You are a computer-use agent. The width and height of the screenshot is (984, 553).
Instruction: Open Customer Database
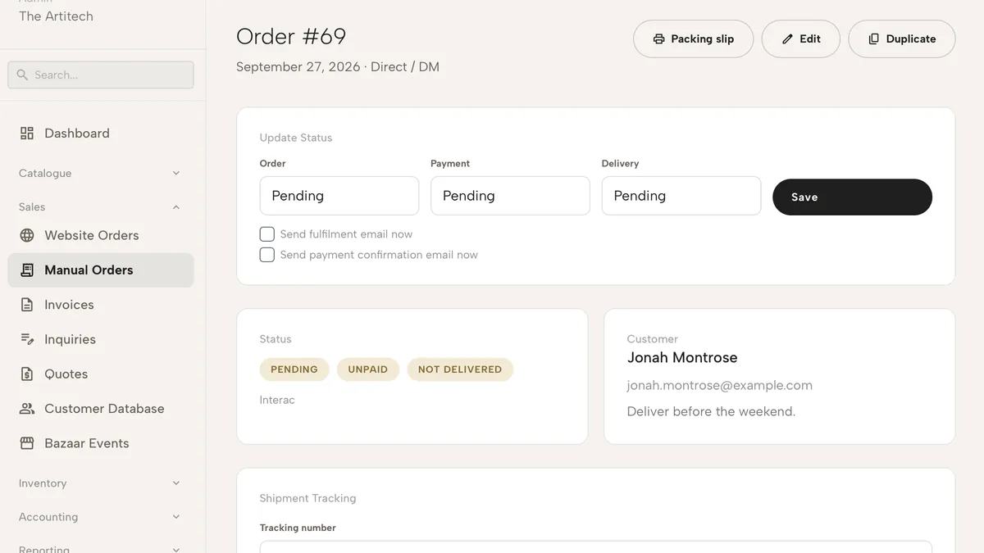coord(101,409)
